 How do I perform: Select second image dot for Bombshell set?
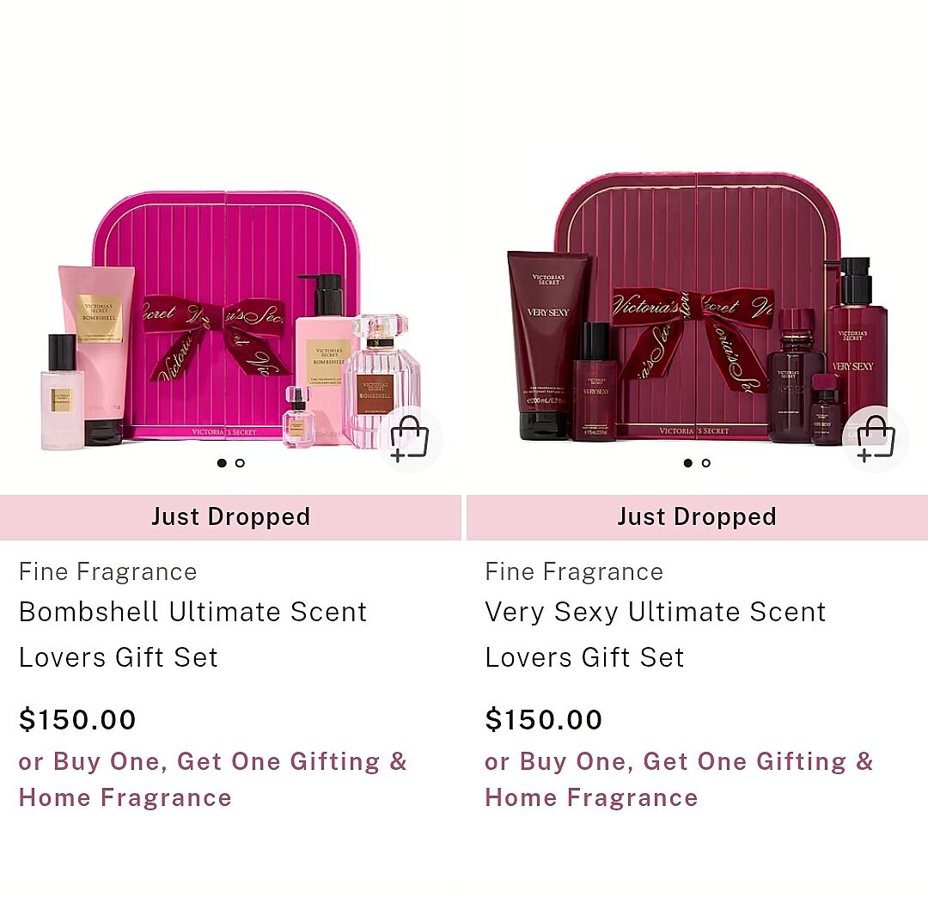(x=240, y=463)
